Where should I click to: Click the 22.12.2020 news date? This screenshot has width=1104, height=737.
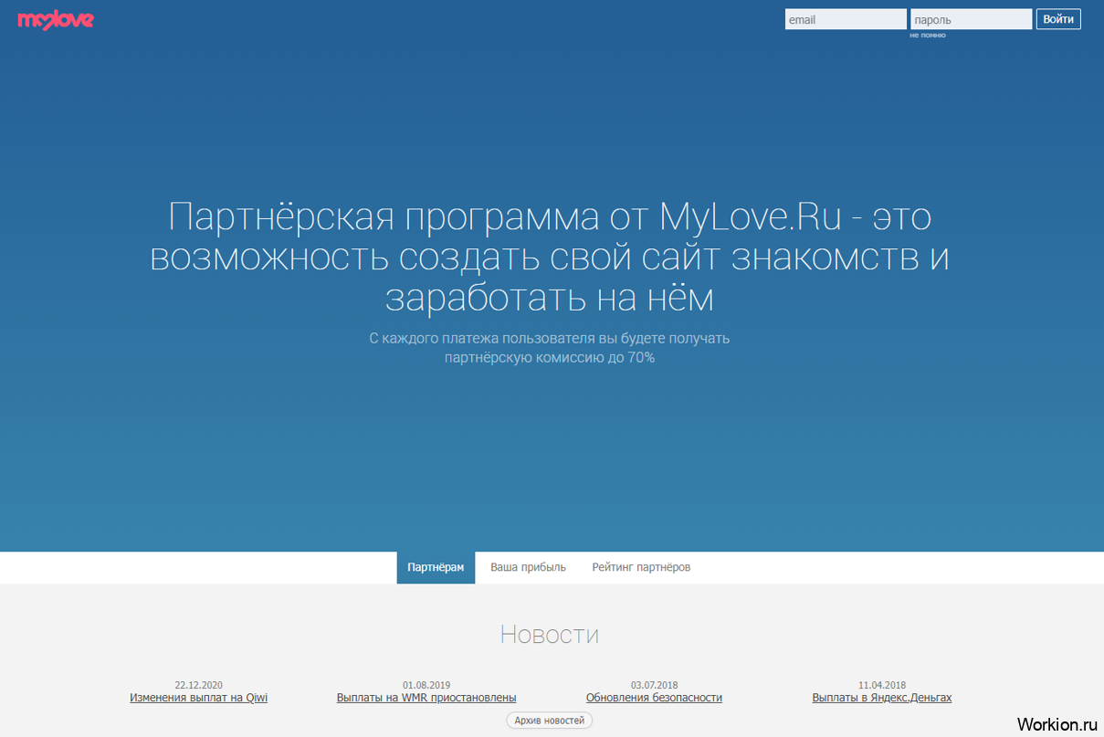(198, 685)
